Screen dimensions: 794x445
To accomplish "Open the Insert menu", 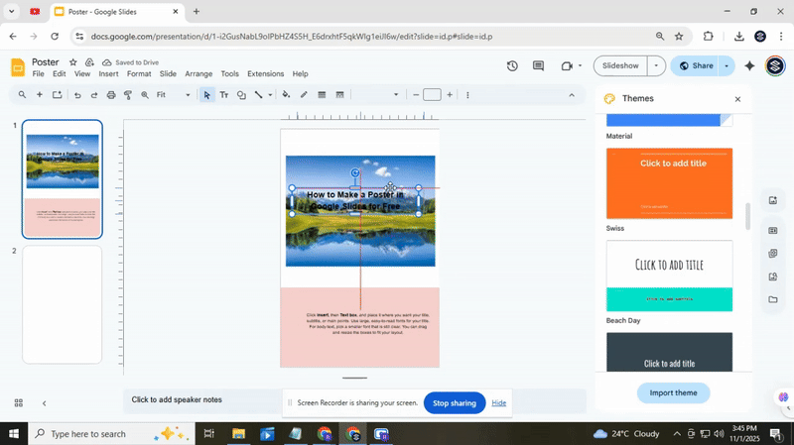I will [x=108, y=74].
